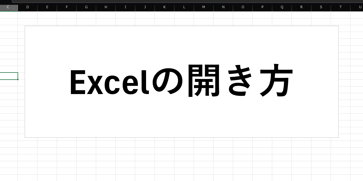Select column O header
The width and height of the screenshot is (363, 181).
pyautogui.click(x=243, y=7)
